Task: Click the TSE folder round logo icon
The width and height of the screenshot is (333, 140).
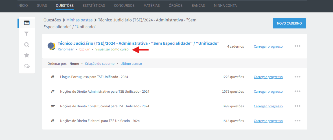Action: (51, 46)
